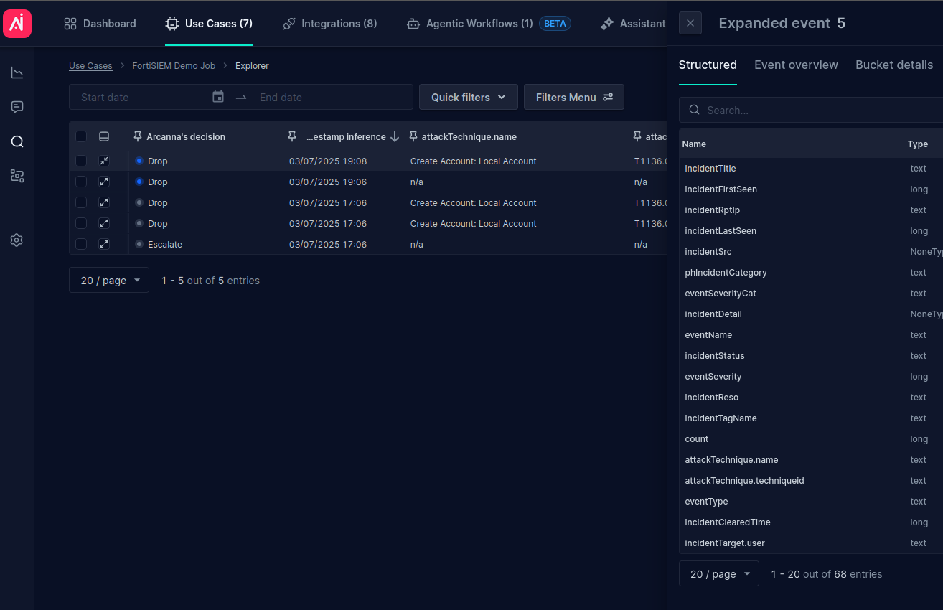The image size is (943, 610).
Task: Expand the 19:06 Drop row event
Action: (x=104, y=182)
